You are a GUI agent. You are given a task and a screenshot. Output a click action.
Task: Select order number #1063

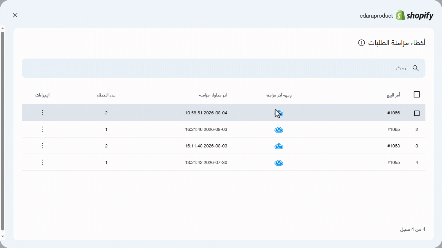point(394,146)
